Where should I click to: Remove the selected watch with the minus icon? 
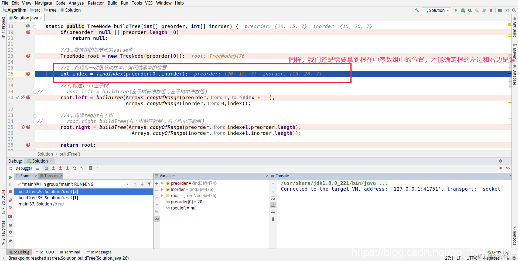[x=157, y=190]
